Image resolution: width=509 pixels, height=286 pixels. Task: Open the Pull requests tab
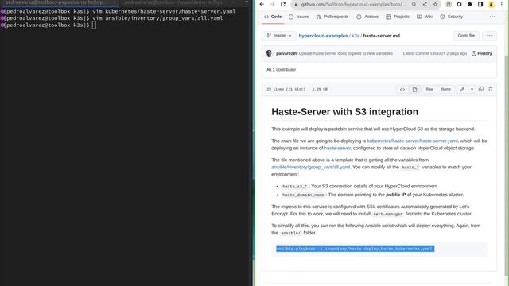(332, 17)
